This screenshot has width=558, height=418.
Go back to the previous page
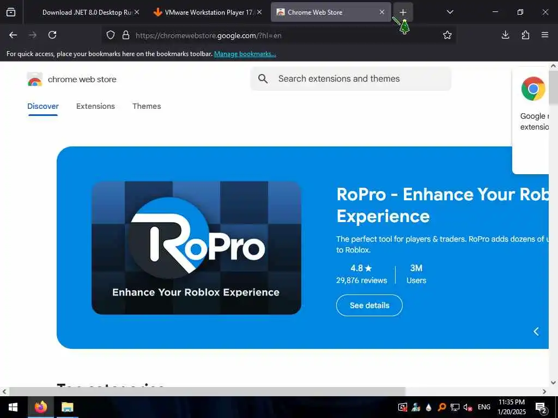[13, 35]
